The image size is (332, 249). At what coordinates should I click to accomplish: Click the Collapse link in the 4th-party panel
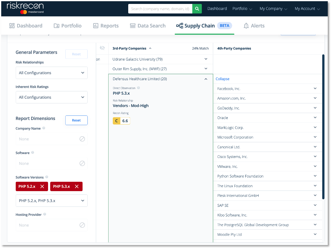[223, 79]
